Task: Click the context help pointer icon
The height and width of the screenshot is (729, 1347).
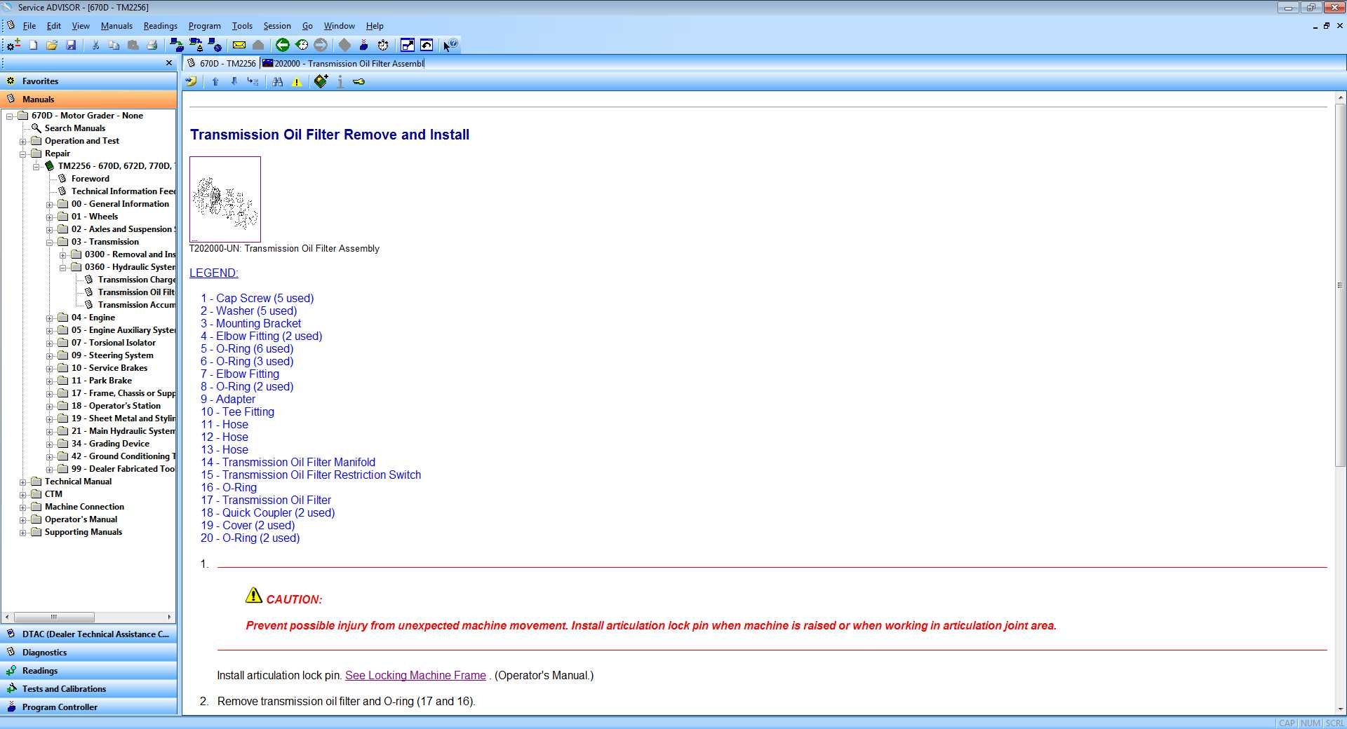Action: click(450, 45)
